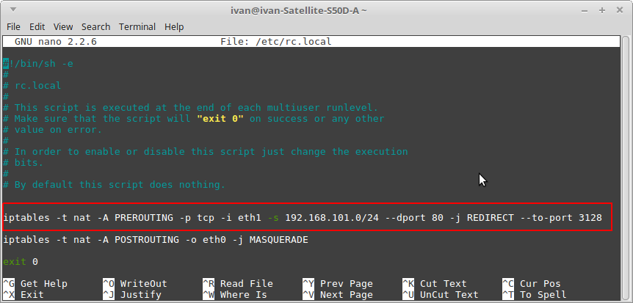The width and height of the screenshot is (633, 303).
Task: Open the Search menu
Action: [95, 27]
